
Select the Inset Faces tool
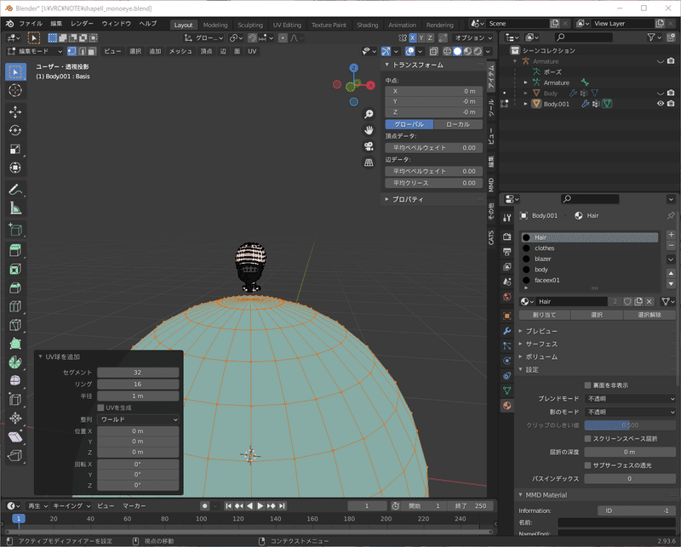click(x=15, y=269)
